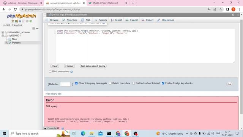
Task: Open navigation panel settings gear icon
Action: click(27, 21)
